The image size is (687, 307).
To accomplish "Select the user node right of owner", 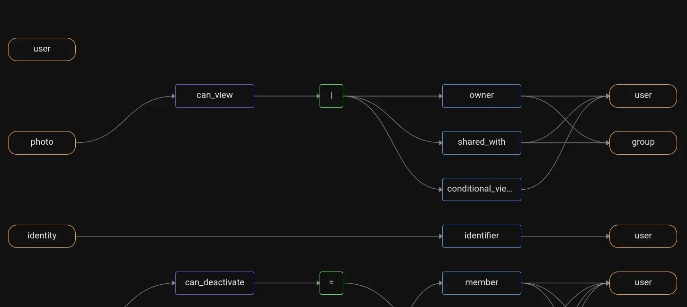I will click(642, 96).
